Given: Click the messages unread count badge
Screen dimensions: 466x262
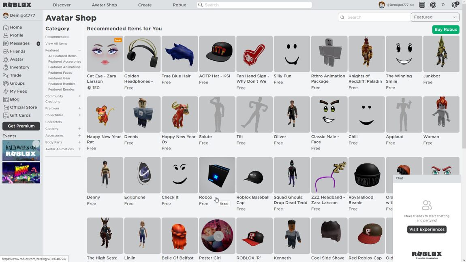Looking at the screenshot, I should 38,44.
